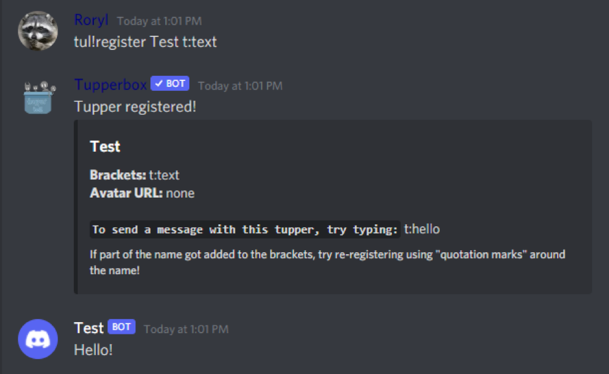
Task: Click the timestamp on Tupperbox's message
Action: point(240,86)
